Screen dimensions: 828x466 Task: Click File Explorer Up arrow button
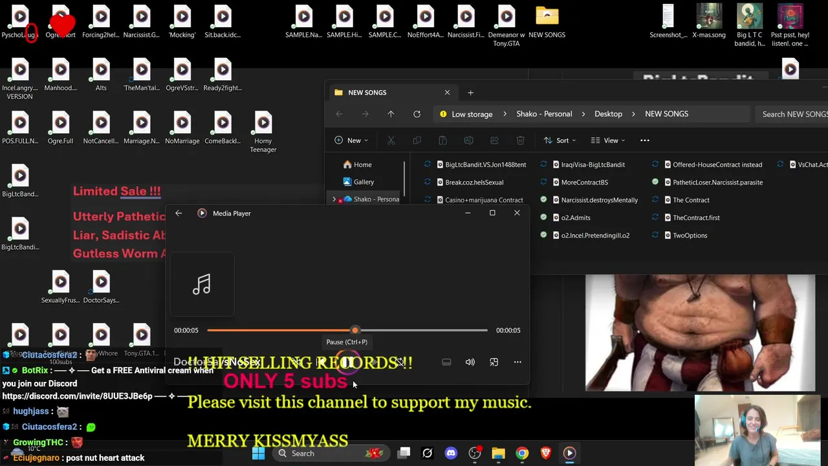pyautogui.click(x=391, y=114)
